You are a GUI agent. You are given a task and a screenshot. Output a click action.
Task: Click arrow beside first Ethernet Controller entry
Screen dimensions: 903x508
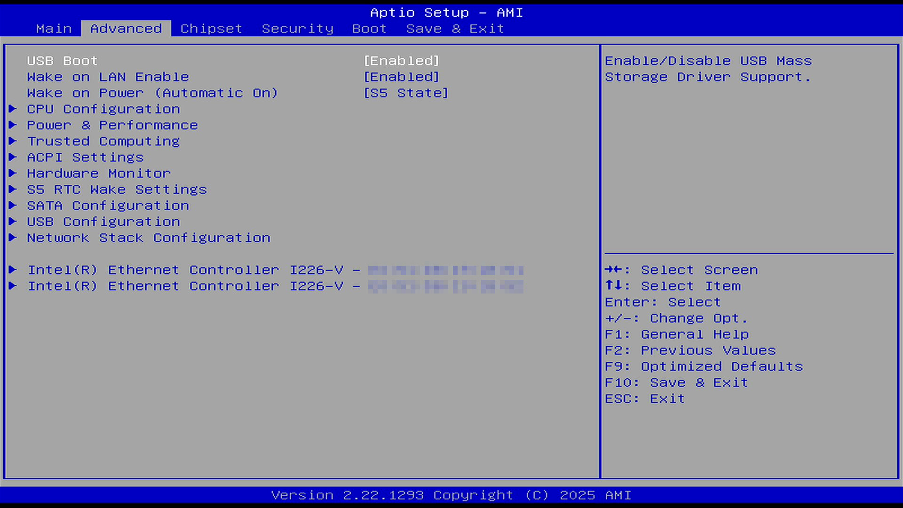click(x=13, y=270)
